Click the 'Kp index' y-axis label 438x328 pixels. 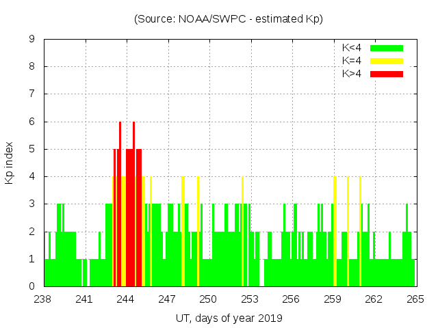point(10,163)
